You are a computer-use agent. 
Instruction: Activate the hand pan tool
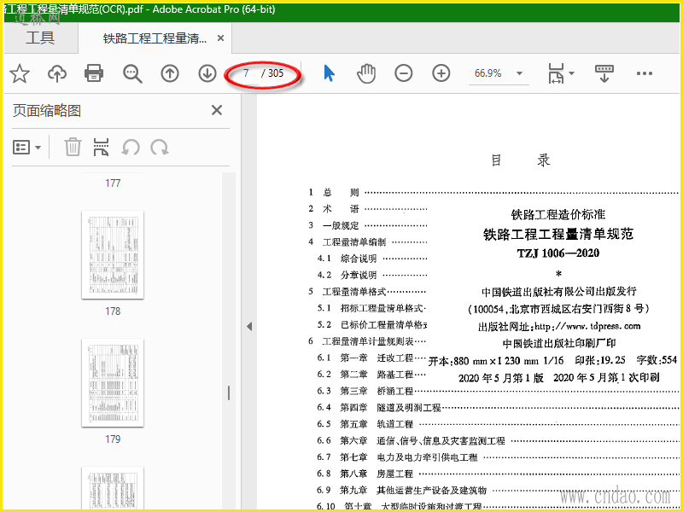point(366,73)
